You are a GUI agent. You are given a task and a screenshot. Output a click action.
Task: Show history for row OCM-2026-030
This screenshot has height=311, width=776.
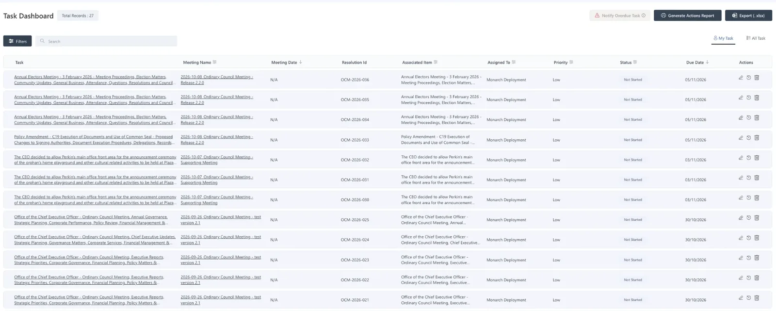click(x=748, y=197)
